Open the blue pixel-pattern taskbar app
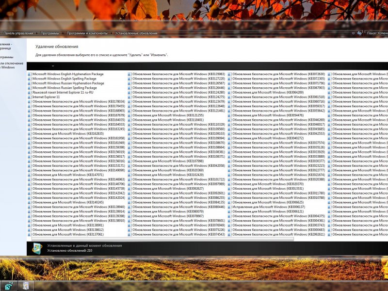 [x=9, y=286]
